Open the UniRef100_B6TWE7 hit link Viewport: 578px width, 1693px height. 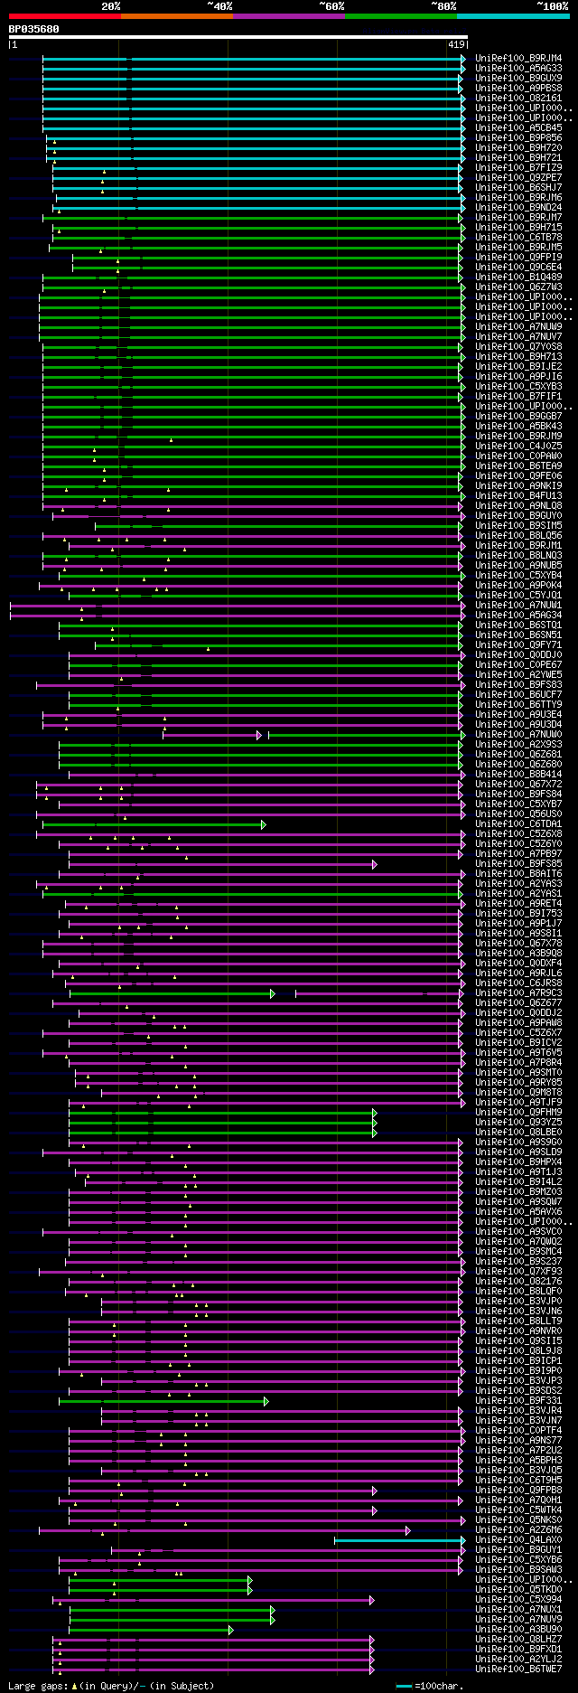click(518, 1669)
